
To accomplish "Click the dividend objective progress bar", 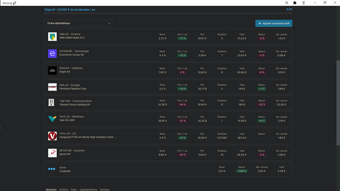I will [168, 13].
